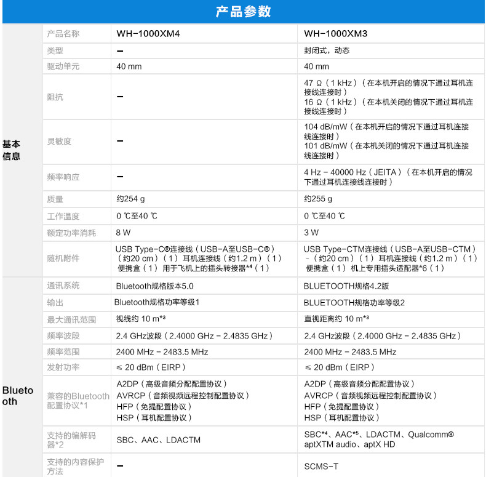Select the 约255 g weight value

click(318, 199)
